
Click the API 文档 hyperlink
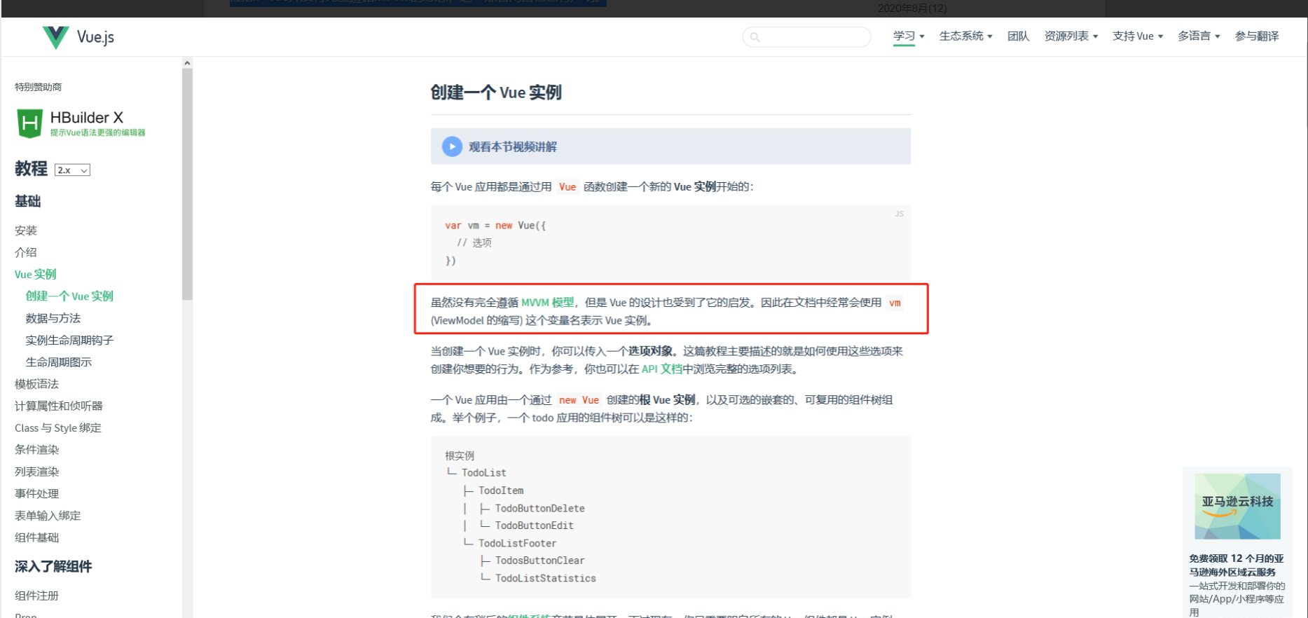pyautogui.click(x=661, y=369)
